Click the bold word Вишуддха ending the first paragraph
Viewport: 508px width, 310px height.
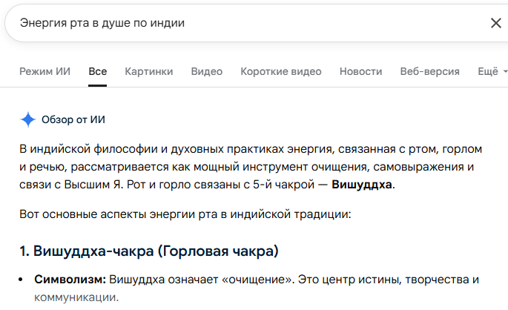362,185
